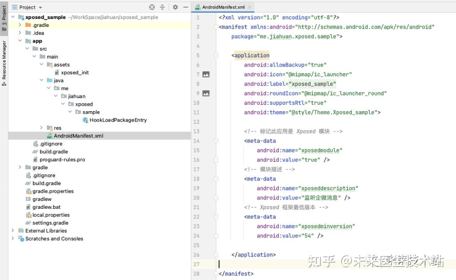
Task: Expand the res folder
Action: coord(41,128)
